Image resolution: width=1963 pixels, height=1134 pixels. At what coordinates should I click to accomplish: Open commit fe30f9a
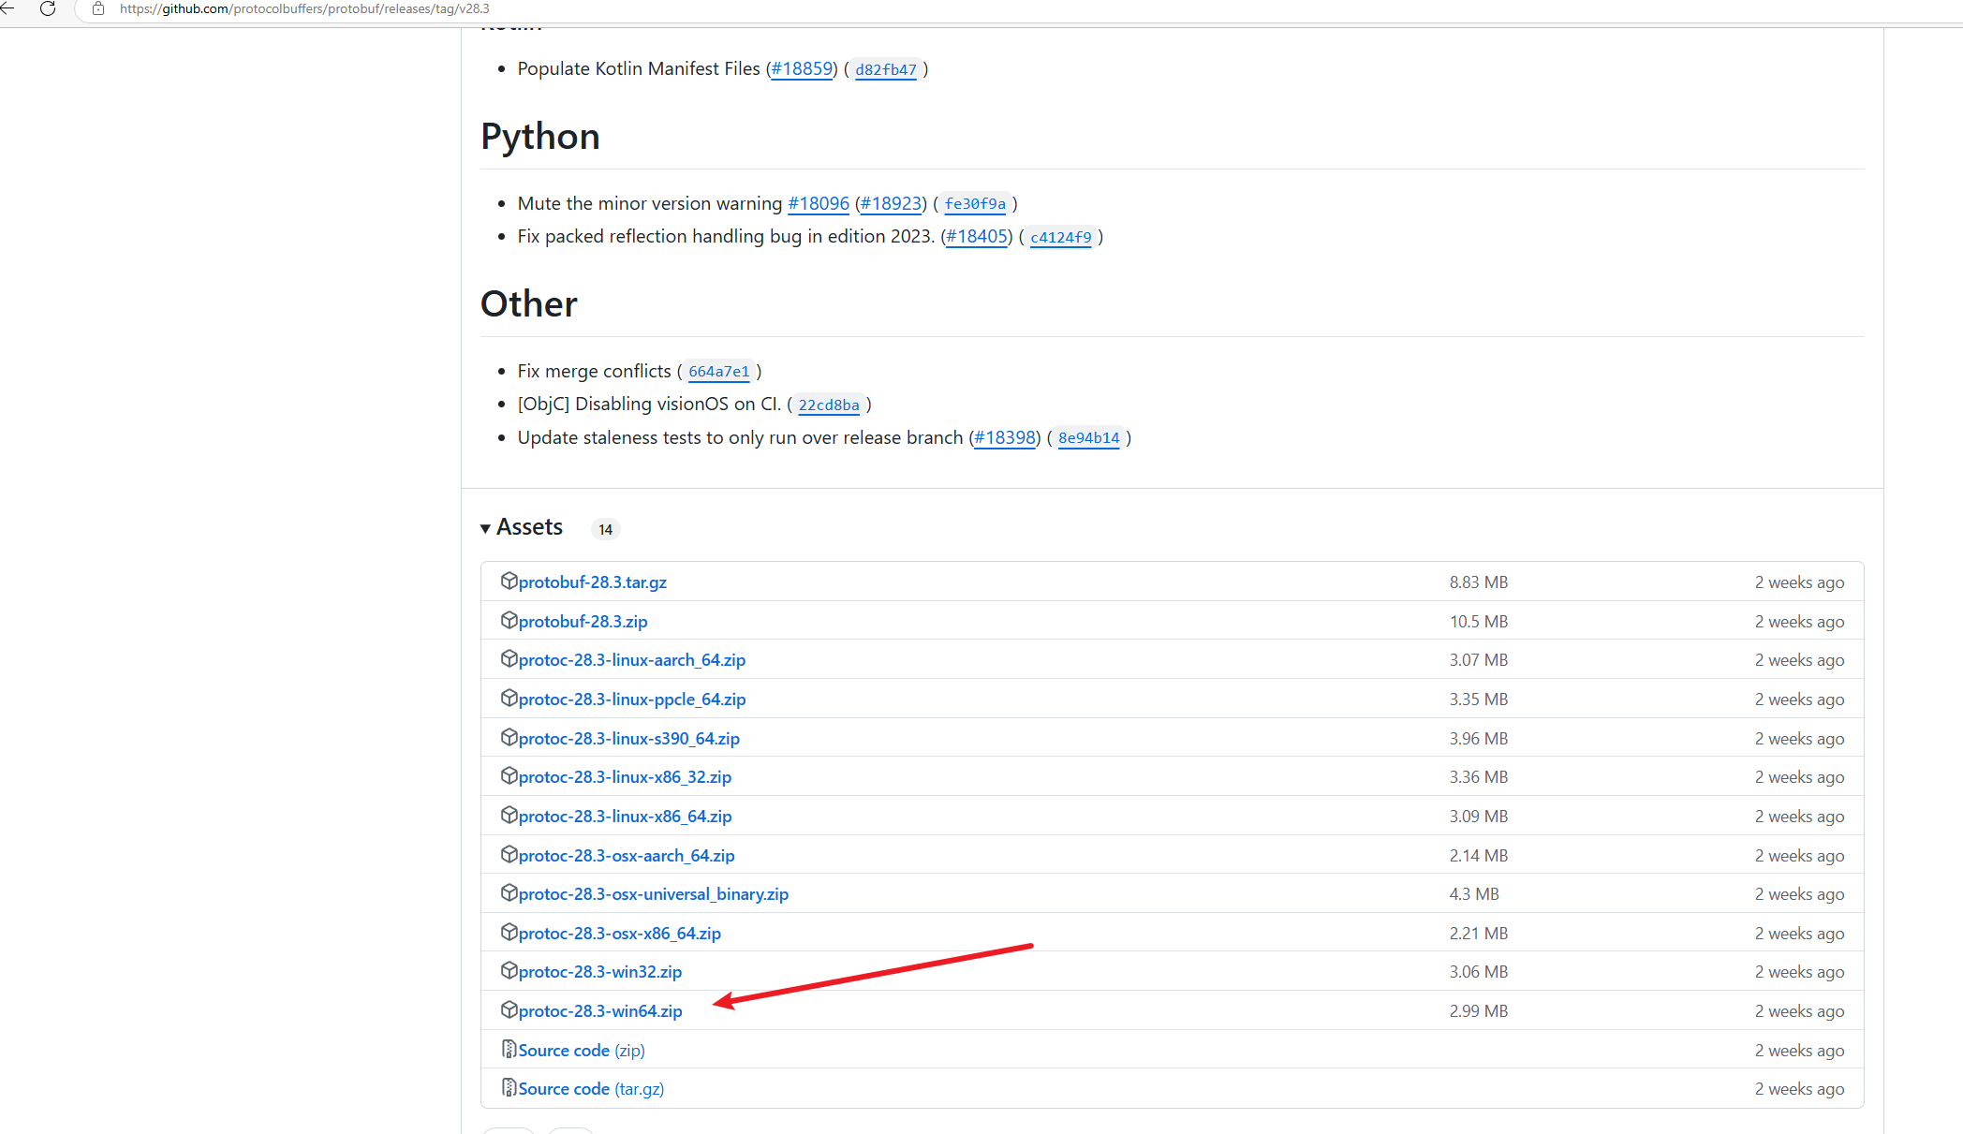975,203
